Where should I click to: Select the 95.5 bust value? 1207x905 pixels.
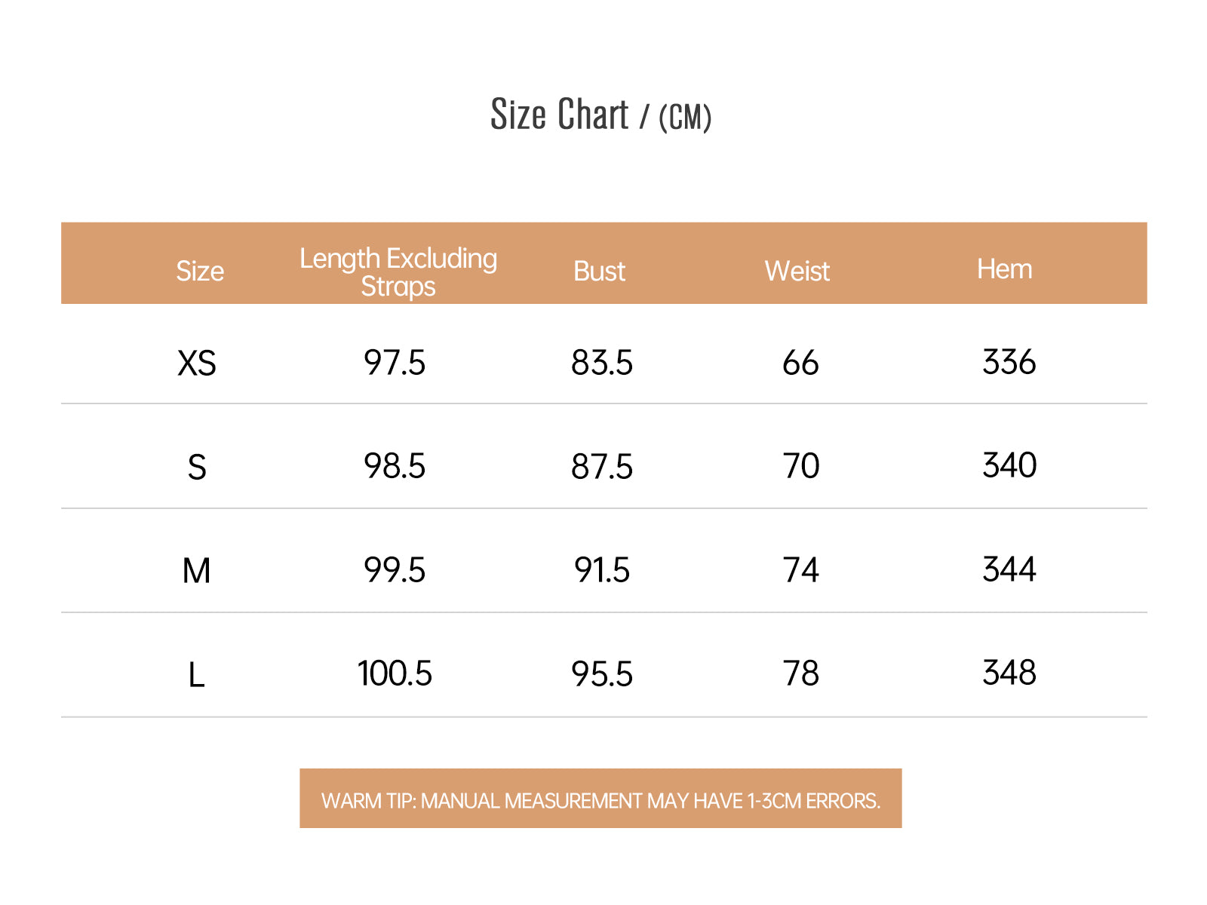coord(602,674)
